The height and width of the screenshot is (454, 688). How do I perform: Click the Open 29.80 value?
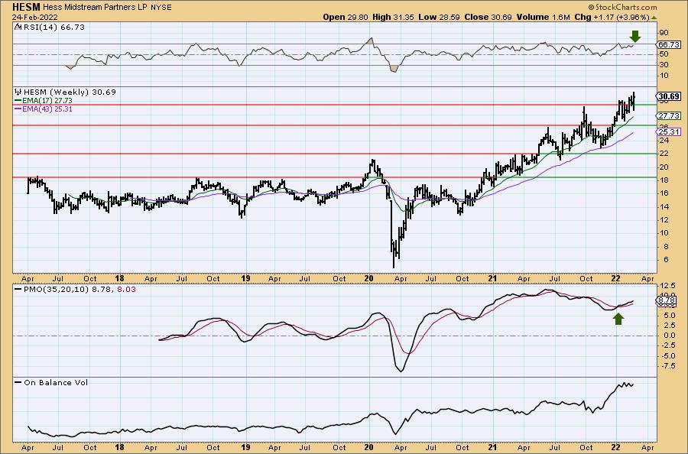coord(346,17)
